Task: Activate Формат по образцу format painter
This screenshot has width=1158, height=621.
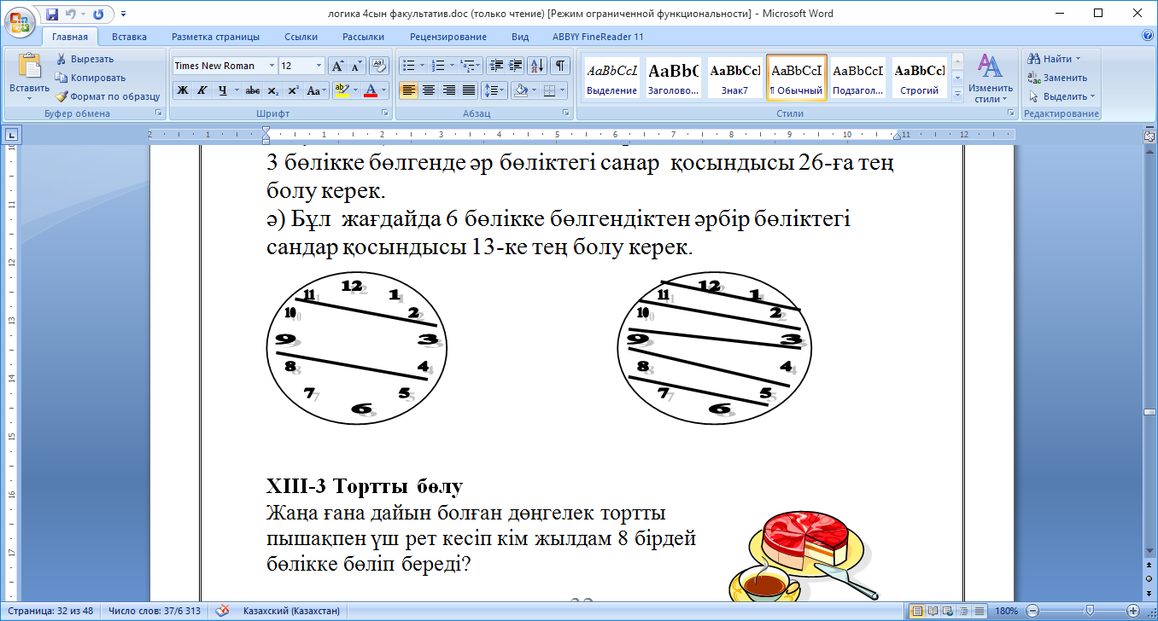Action: pos(108,96)
